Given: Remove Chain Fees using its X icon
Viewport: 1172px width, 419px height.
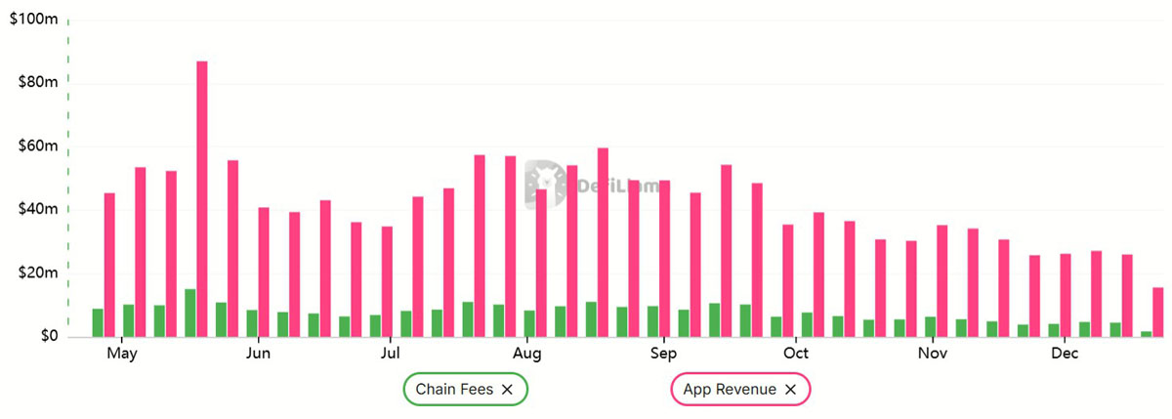Looking at the screenshot, I should pyautogui.click(x=507, y=390).
